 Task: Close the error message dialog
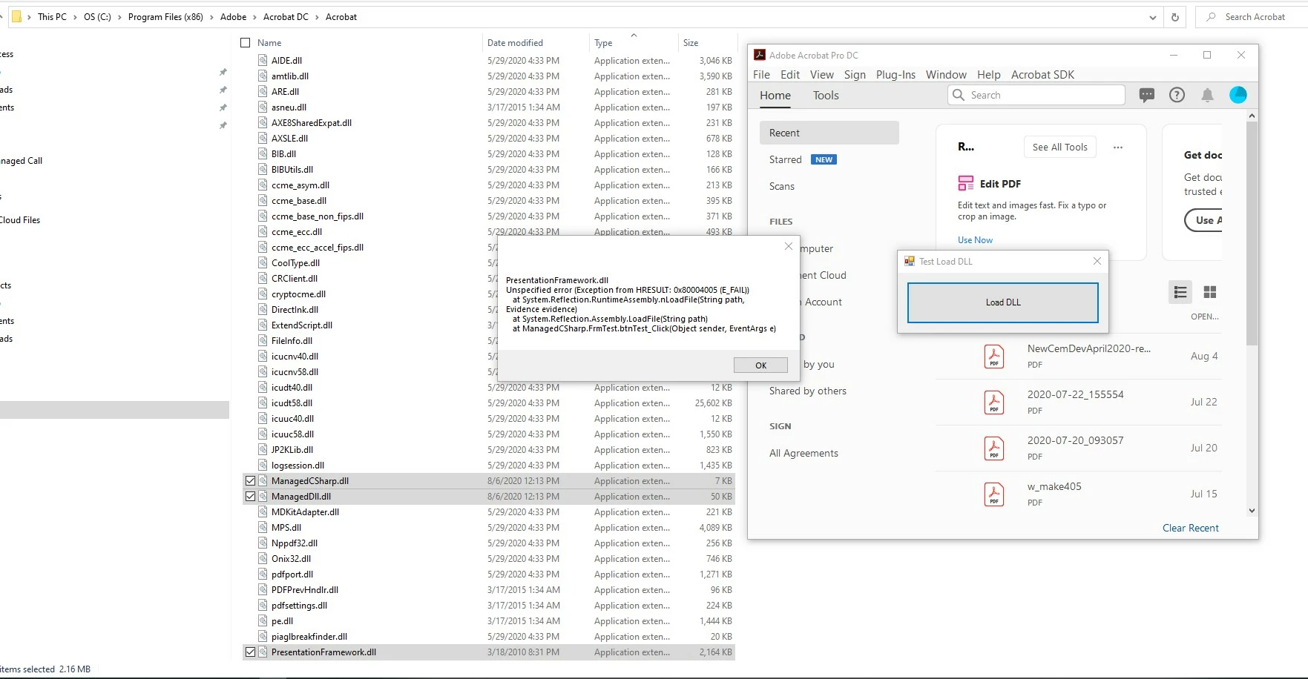click(x=788, y=247)
